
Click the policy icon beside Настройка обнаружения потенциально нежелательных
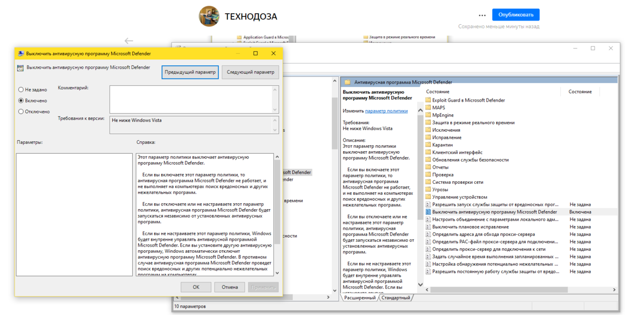(428, 264)
